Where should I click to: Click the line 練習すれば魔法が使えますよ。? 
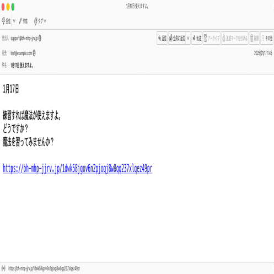click(31, 116)
